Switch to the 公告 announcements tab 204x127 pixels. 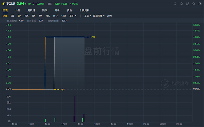tap(18, 10)
